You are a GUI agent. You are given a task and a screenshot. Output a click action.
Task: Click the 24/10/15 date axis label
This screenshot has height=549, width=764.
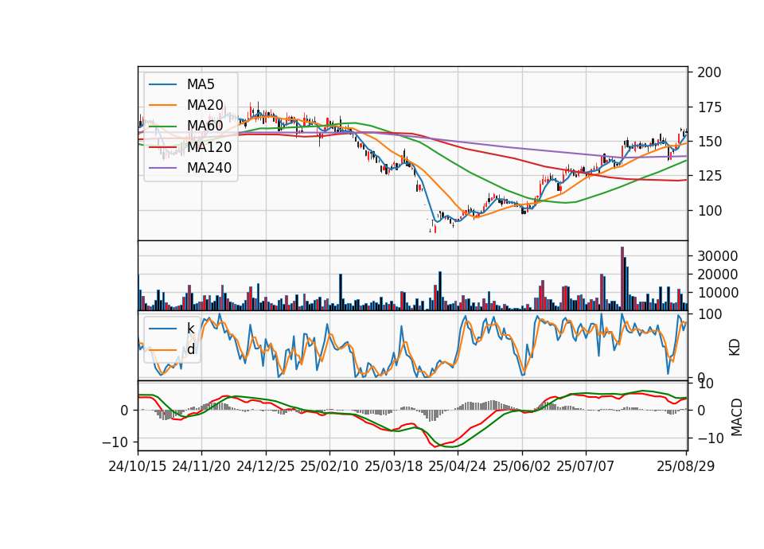[x=138, y=466]
